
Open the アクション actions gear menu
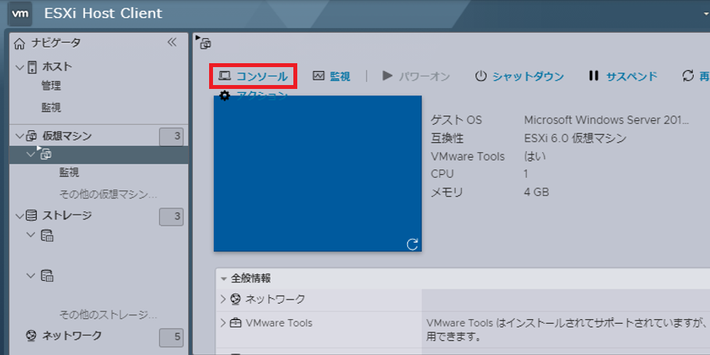pos(253,95)
